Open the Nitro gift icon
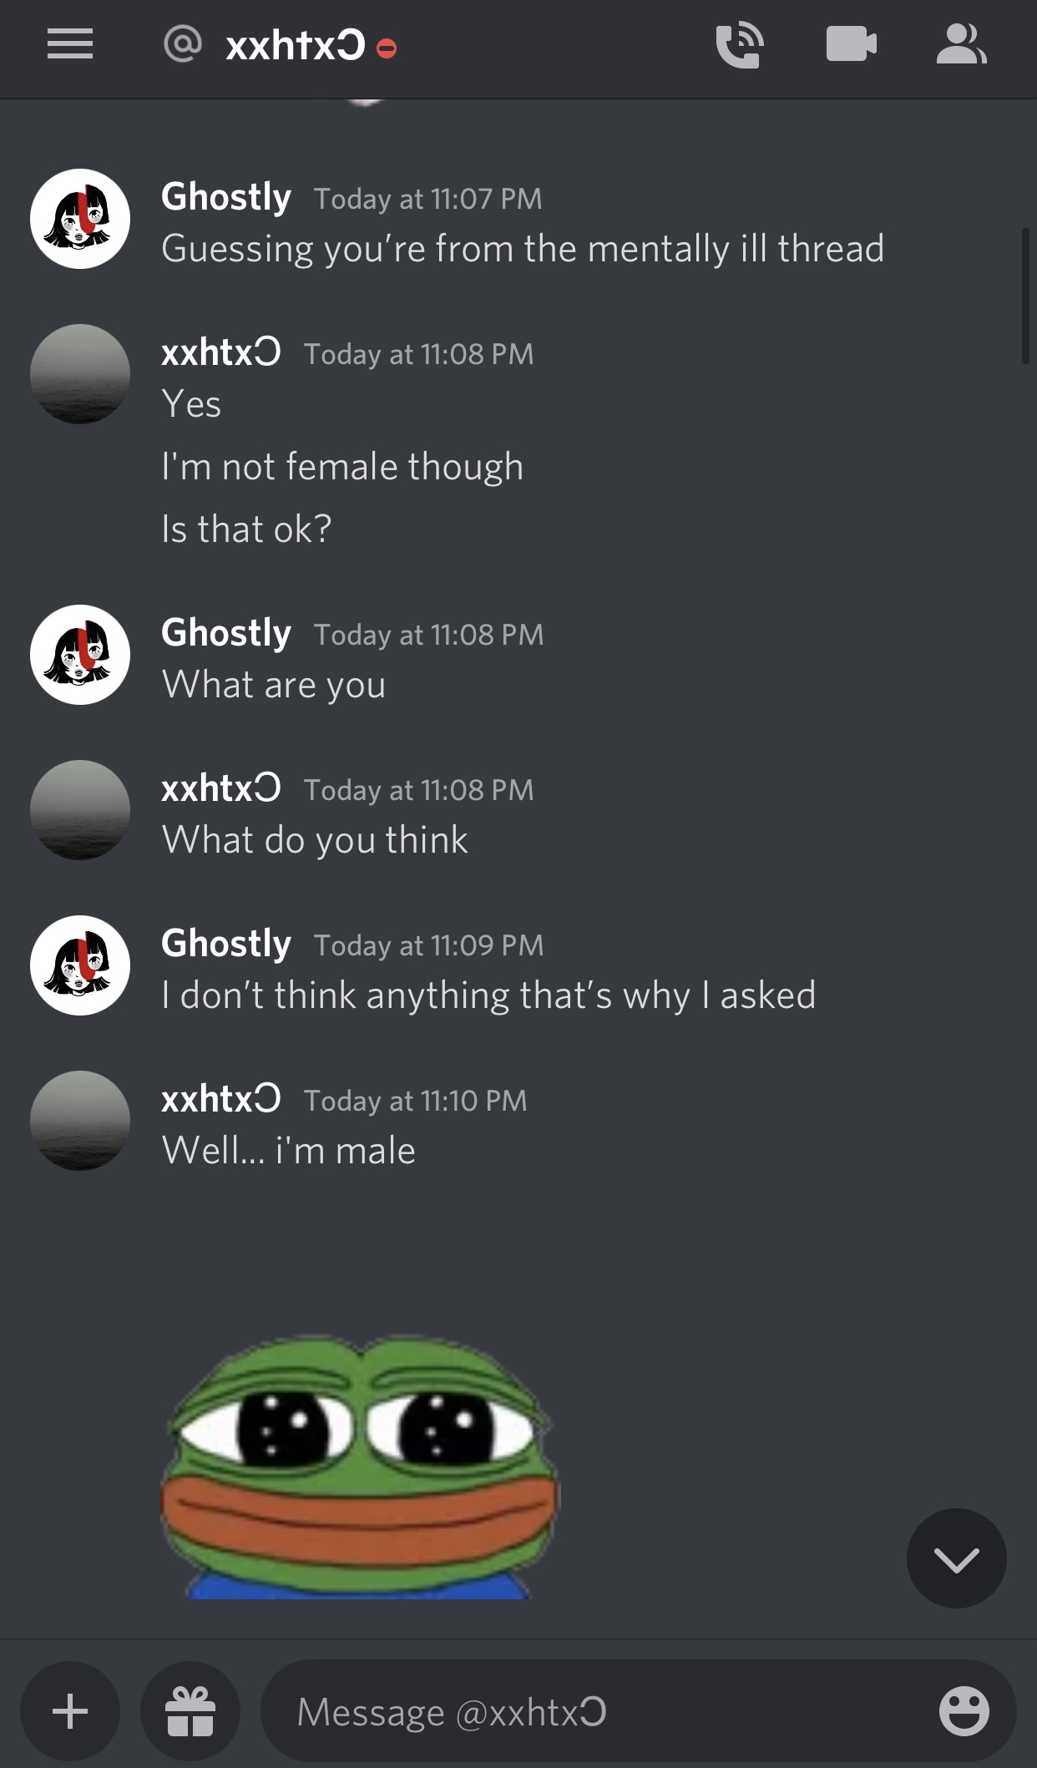1037x1768 pixels. [190, 1711]
